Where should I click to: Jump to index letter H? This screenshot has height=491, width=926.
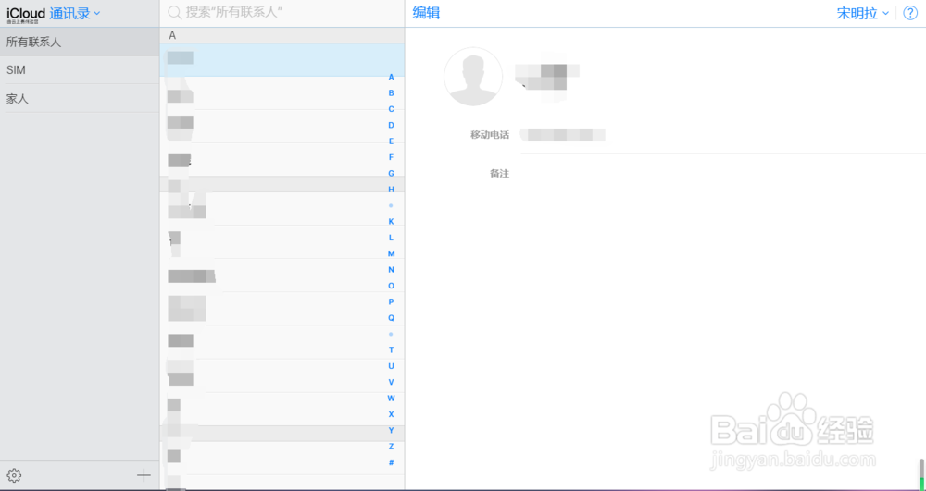pyautogui.click(x=391, y=190)
